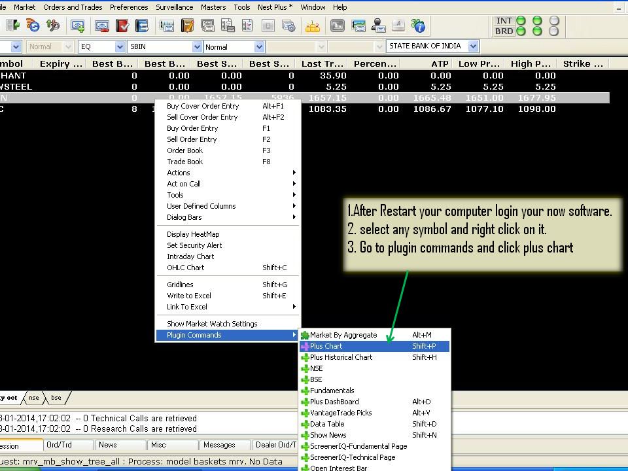Click the document with chart toolbar icon

[228, 26]
